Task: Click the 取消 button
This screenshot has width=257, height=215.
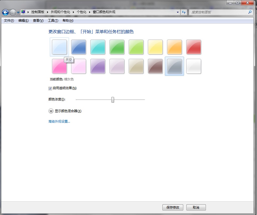Action: [x=196, y=208]
